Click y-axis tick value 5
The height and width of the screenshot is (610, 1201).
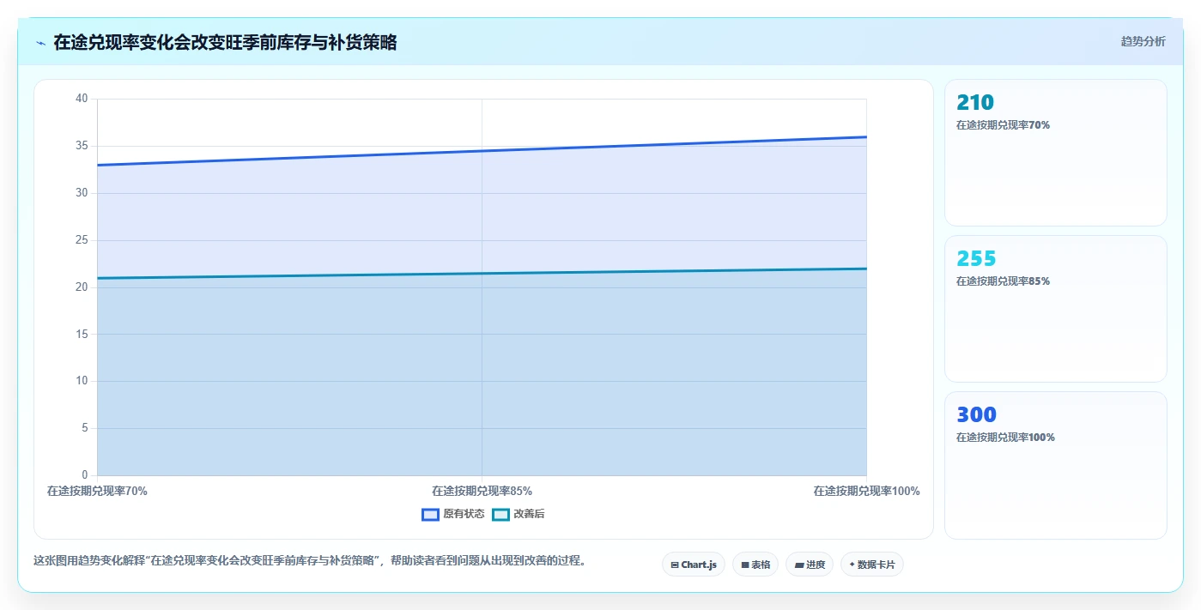point(84,428)
